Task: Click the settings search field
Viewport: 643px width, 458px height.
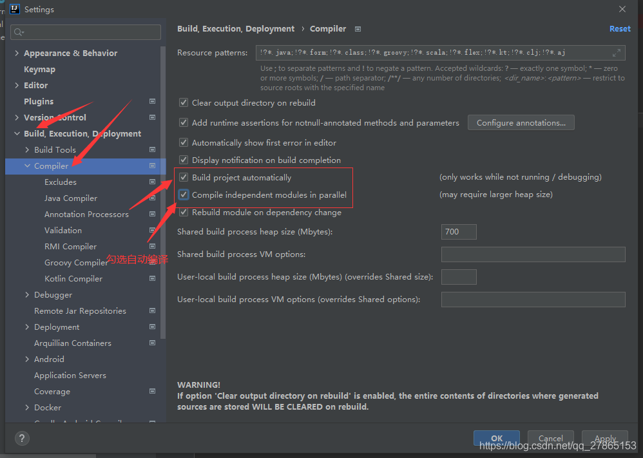Action: [86, 32]
